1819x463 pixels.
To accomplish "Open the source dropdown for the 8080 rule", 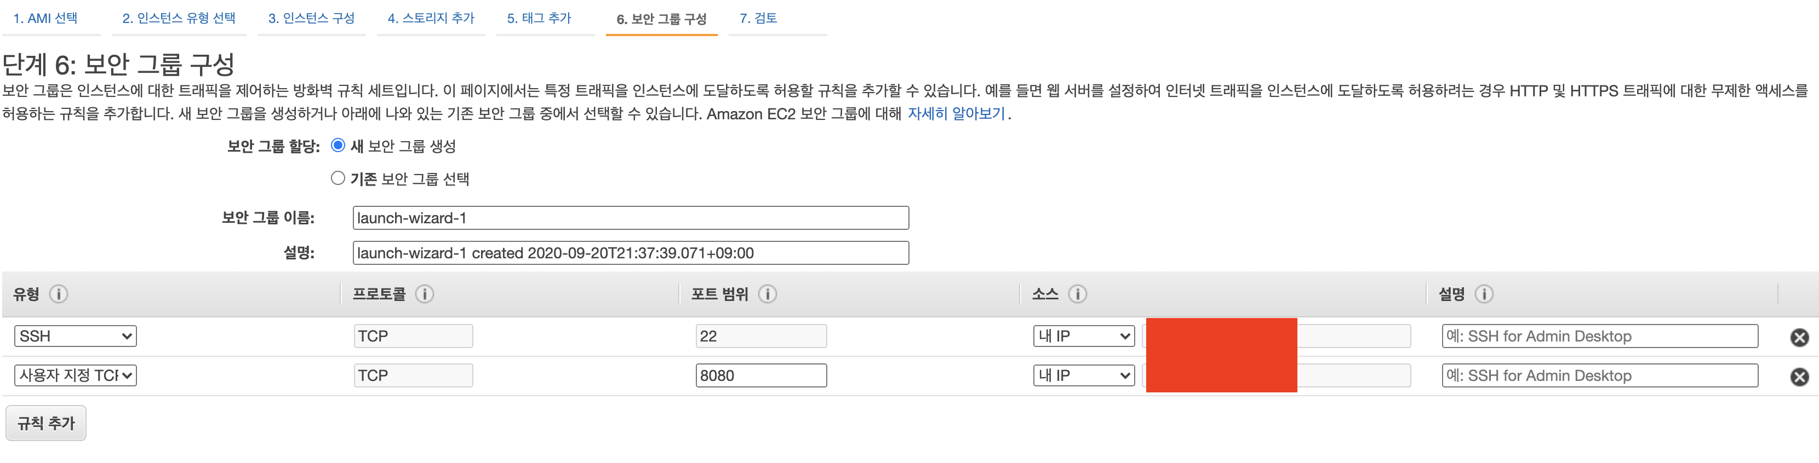I will pyautogui.click(x=1084, y=375).
